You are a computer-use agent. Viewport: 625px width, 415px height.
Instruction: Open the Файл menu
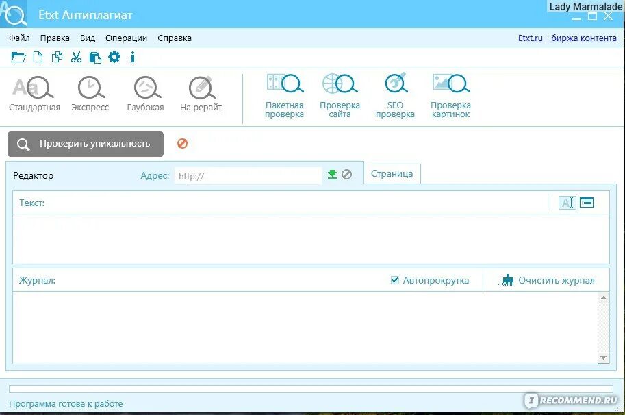[x=19, y=38]
